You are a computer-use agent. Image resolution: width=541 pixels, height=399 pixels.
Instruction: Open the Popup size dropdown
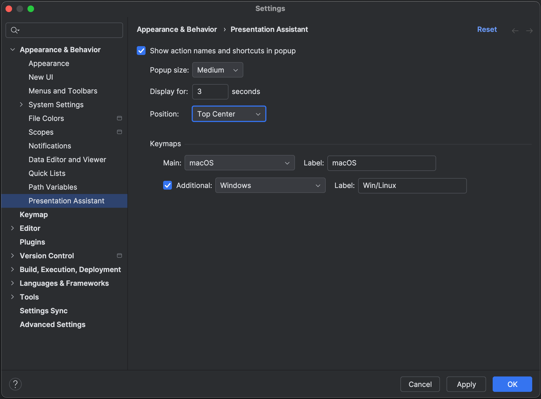point(217,70)
